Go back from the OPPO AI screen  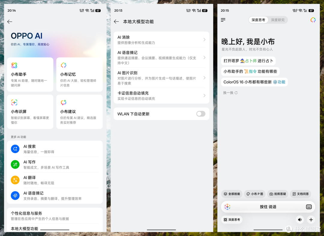coord(10,22)
